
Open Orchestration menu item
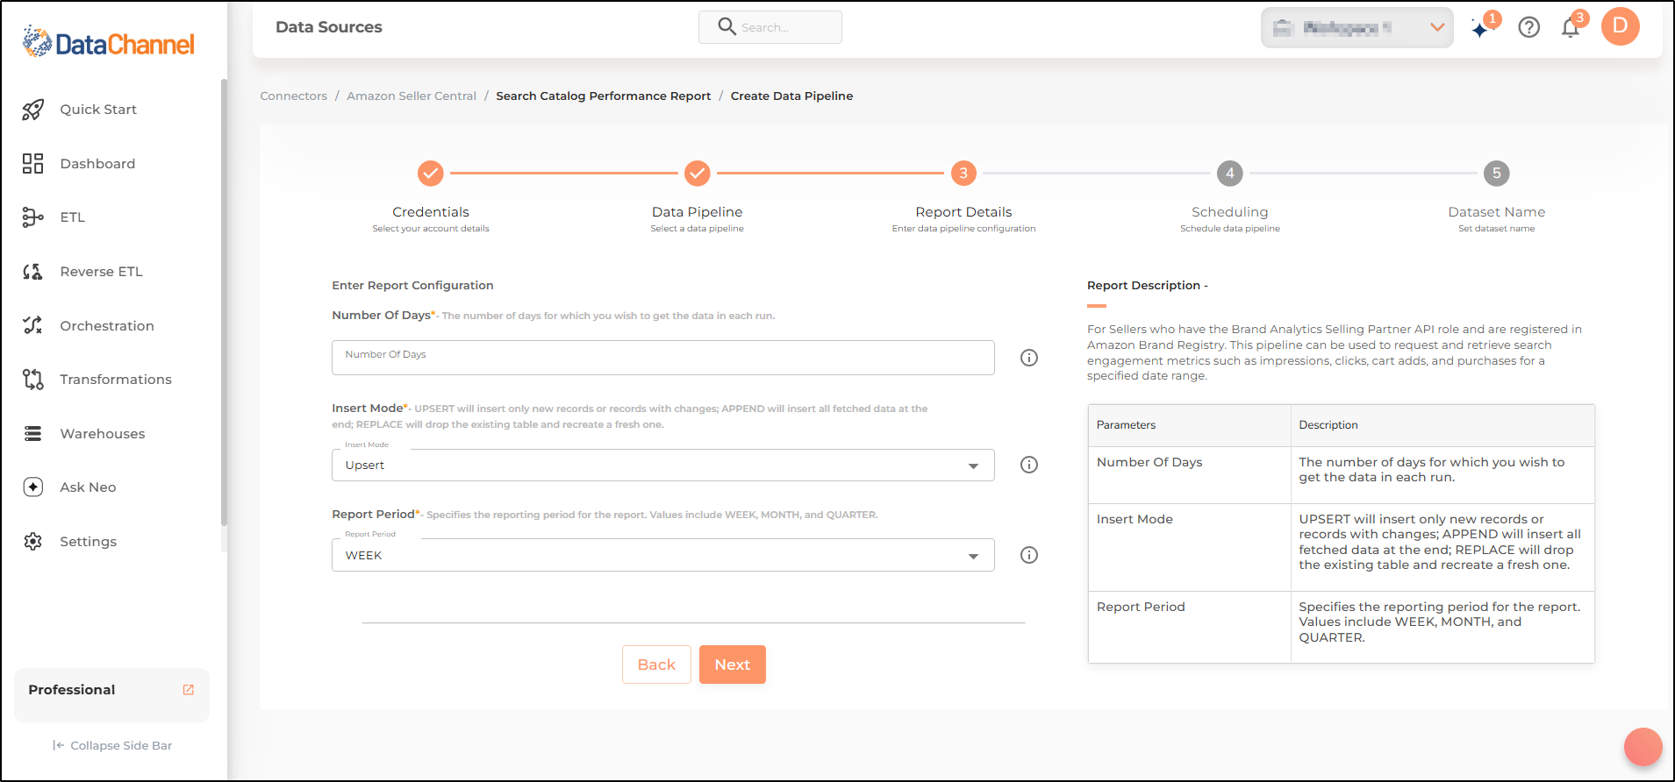(107, 326)
